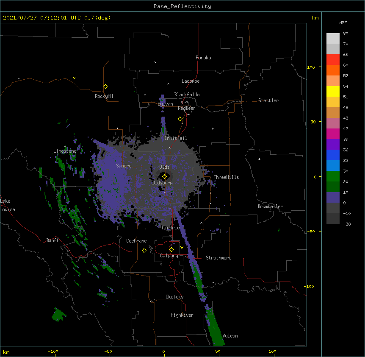
Task: Click the Okotoks label
Action: (174, 297)
